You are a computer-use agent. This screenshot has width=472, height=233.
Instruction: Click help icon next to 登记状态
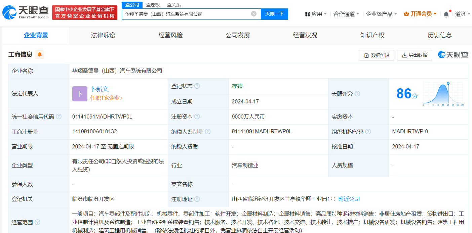coord(197,86)
